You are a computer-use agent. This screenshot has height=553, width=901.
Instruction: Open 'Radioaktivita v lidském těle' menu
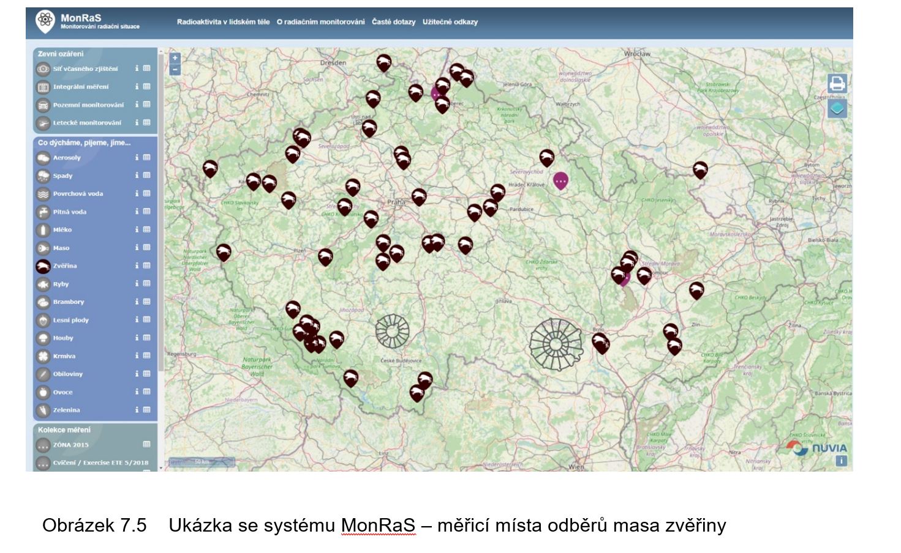(223, 22)
